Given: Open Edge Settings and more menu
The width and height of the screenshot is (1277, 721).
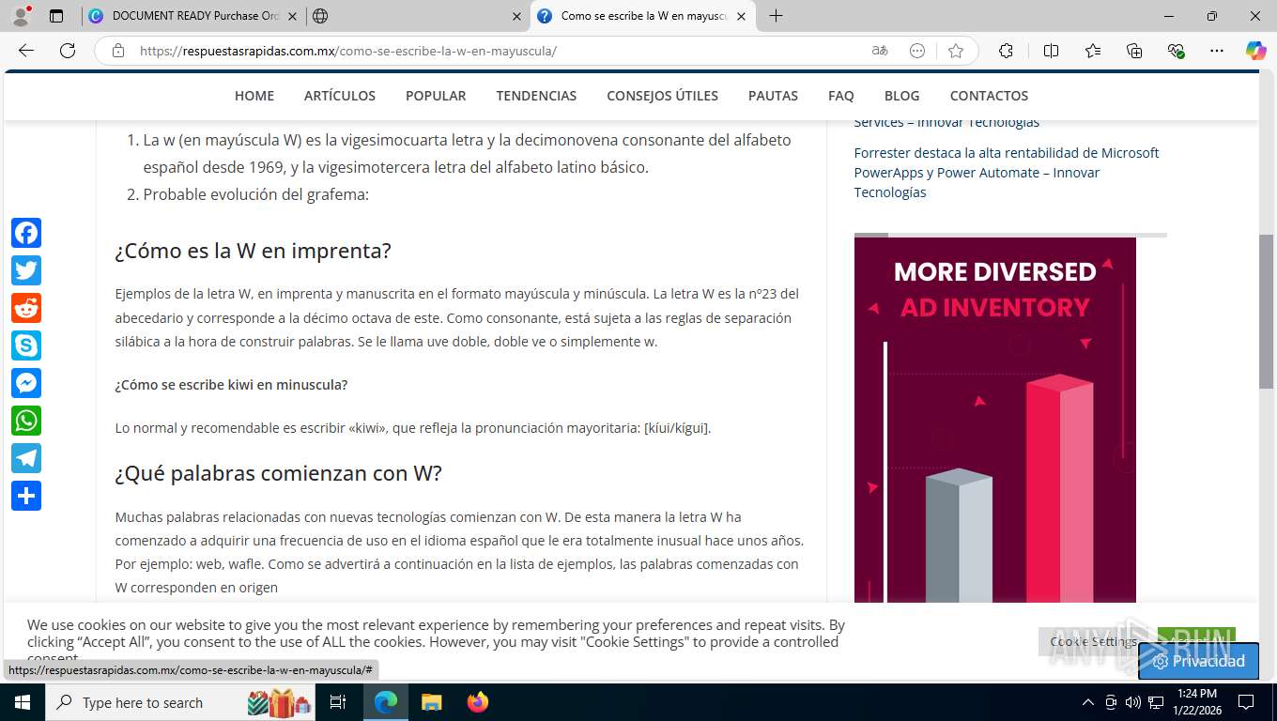Looking at the screenshot, I should [1217, 51].
